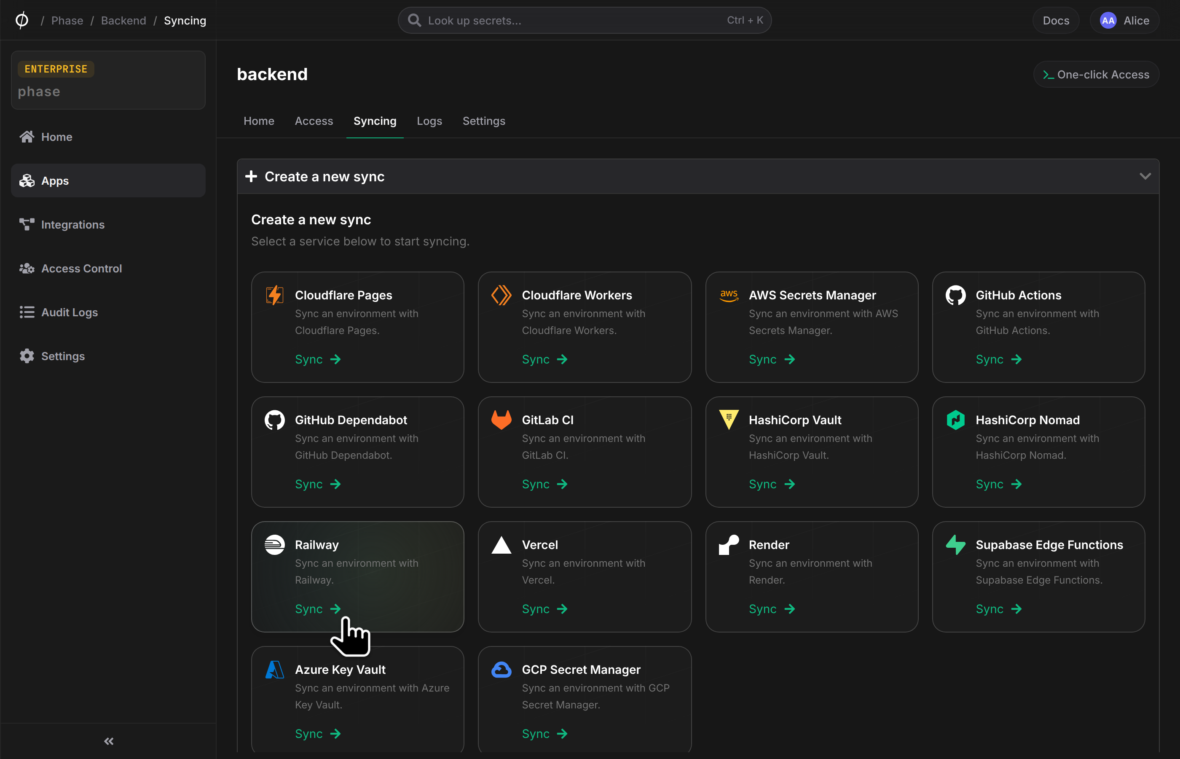Click Sync on the Cloudflare Pages card
This screenshot has width=1180, height=759.
click(x=318, y=359)
